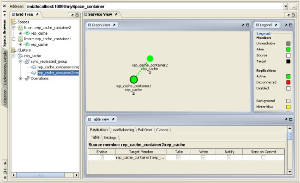Expand rep_cache under rep_cache_container2

[x=20, y=33]
